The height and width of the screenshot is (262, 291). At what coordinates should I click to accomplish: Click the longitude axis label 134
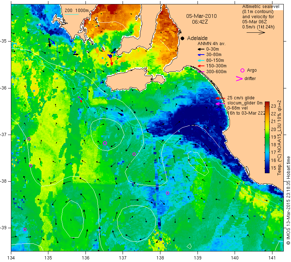11,258
